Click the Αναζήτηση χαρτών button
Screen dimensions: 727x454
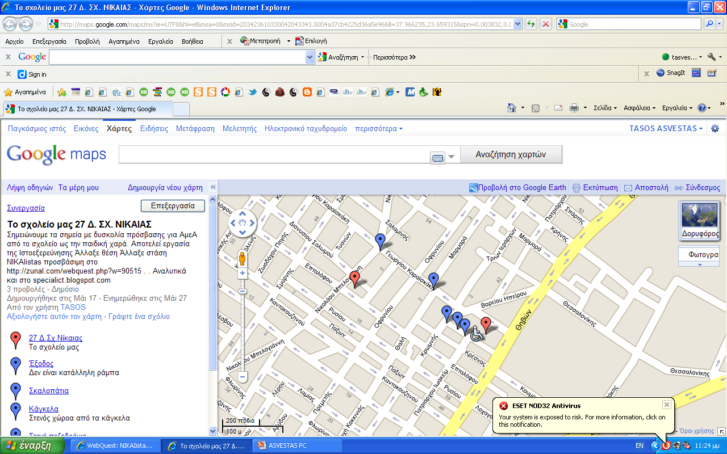click(x=511, y=154)
